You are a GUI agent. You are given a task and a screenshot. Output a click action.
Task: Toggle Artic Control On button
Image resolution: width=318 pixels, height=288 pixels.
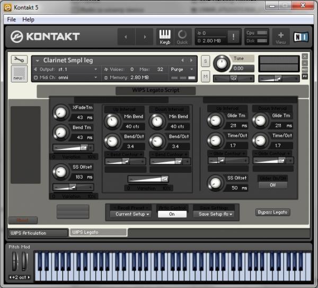coord(172,214)
